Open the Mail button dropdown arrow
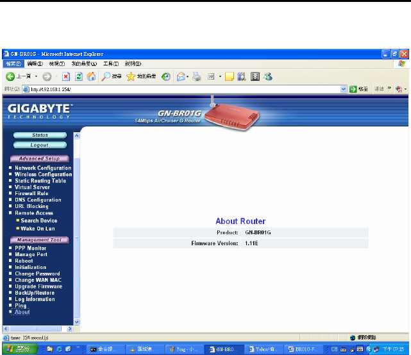This screenshot has width=411, height=355. 187,76
